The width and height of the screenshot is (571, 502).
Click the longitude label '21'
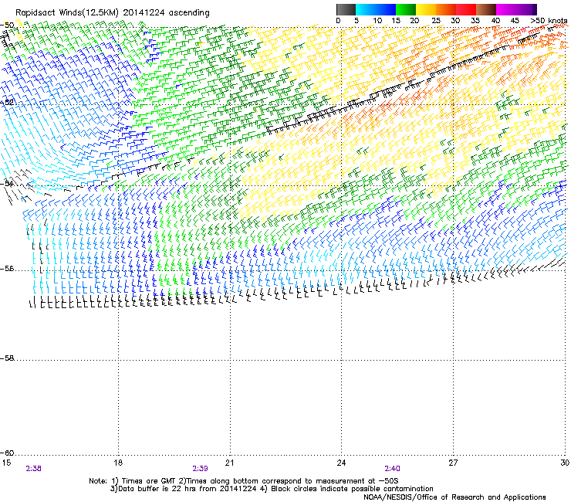click(229, 463)
